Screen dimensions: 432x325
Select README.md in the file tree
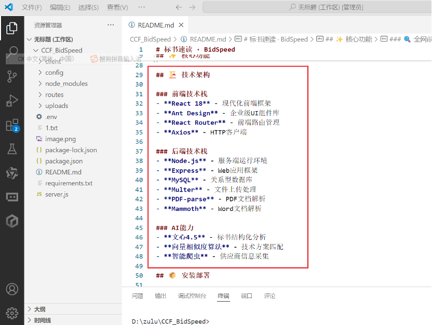[73, 172]
